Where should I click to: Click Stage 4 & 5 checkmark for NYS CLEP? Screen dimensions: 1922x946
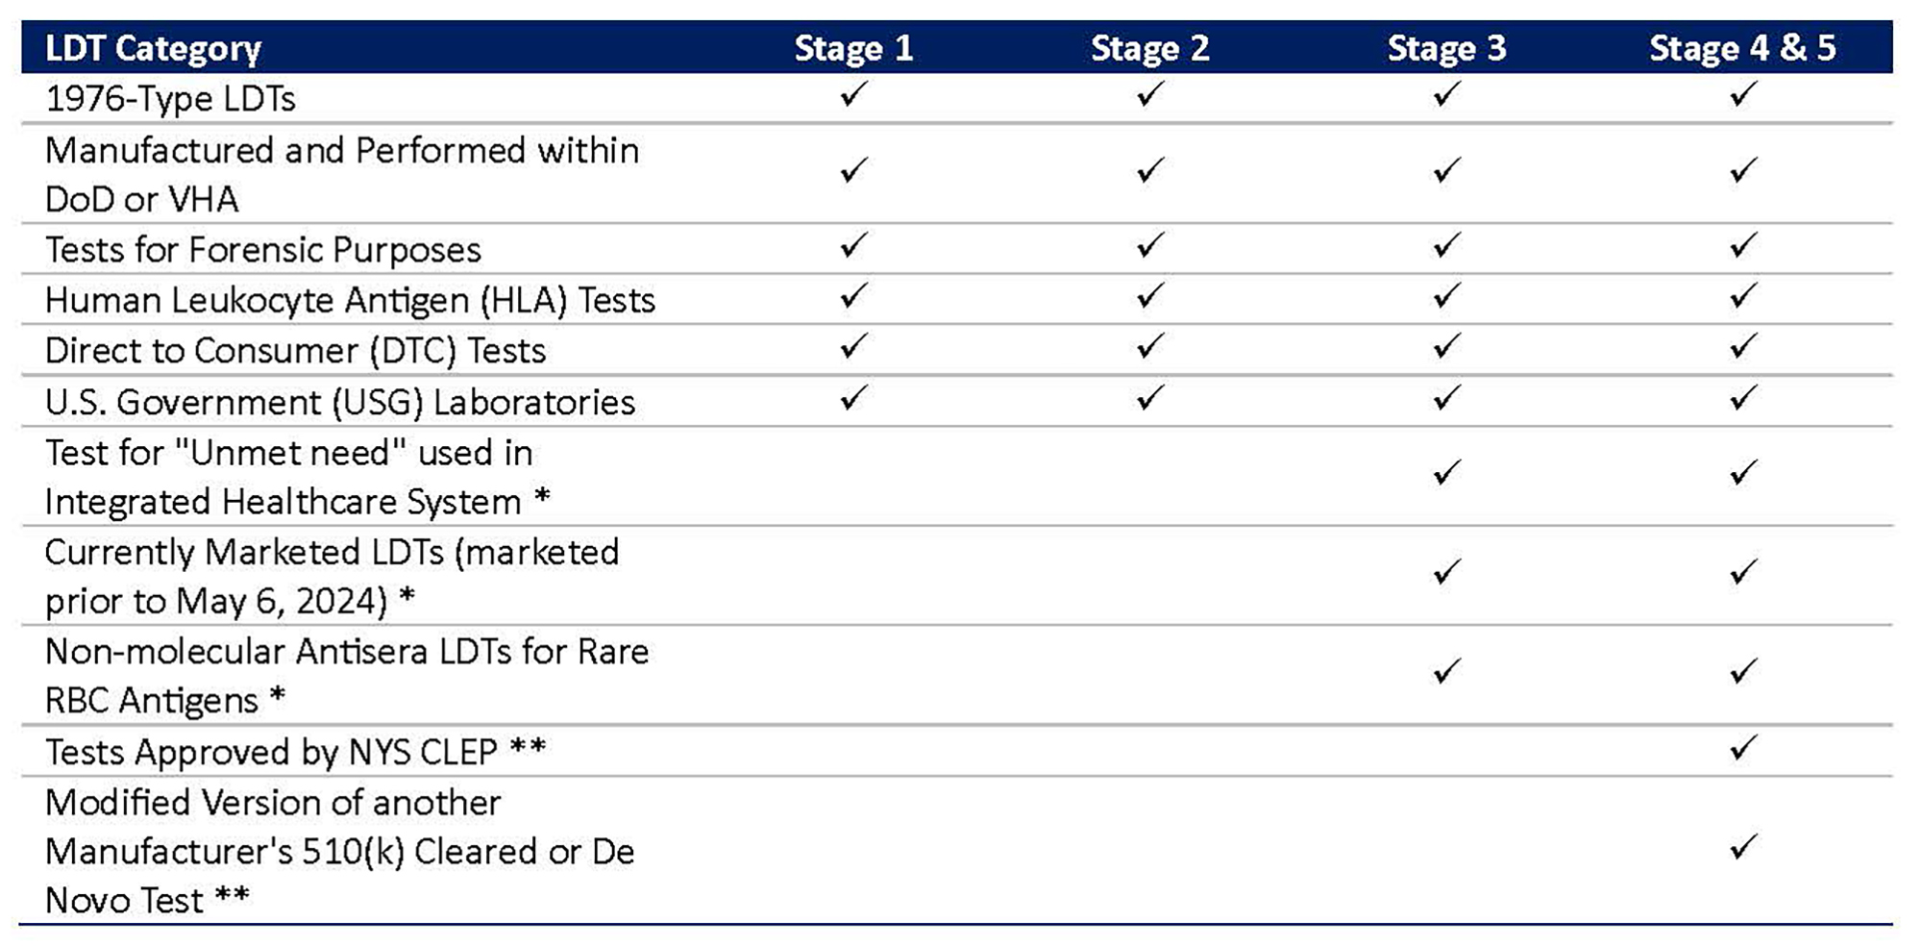point(1743,748)
